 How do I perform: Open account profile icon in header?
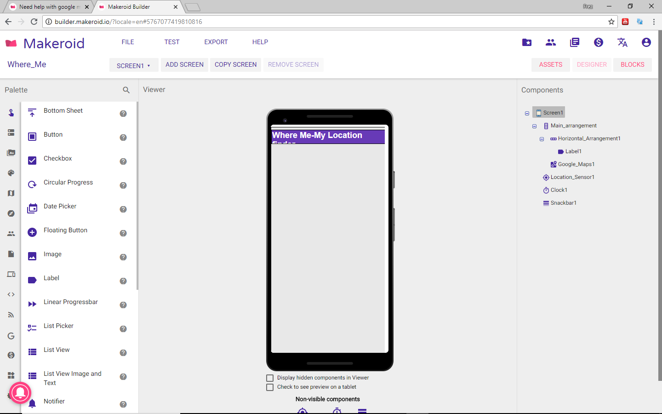tap(646, 42)
